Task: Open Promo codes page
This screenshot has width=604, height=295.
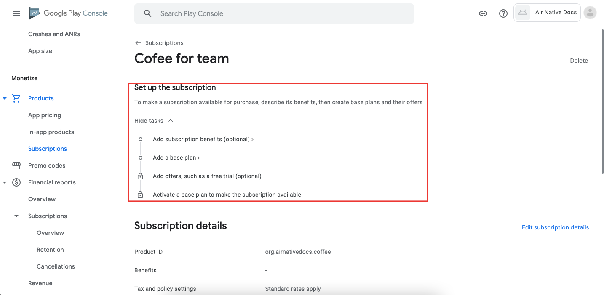Action: pos(47,166)
